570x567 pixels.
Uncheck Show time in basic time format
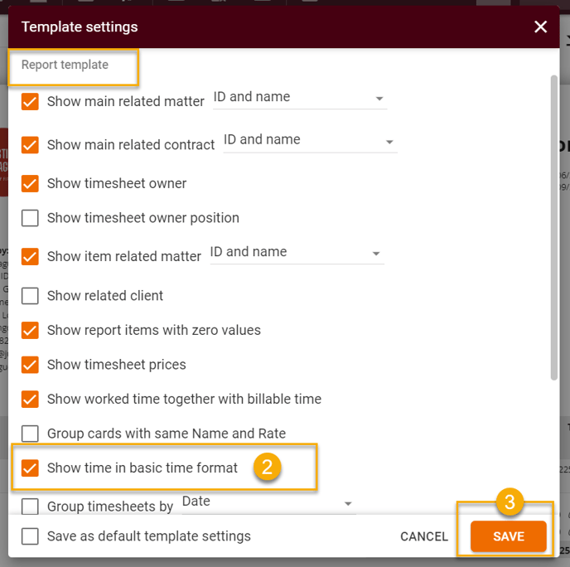click(x=30, y=468)
